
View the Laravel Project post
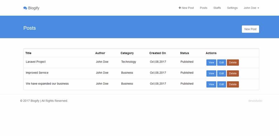tap(211, 63)
